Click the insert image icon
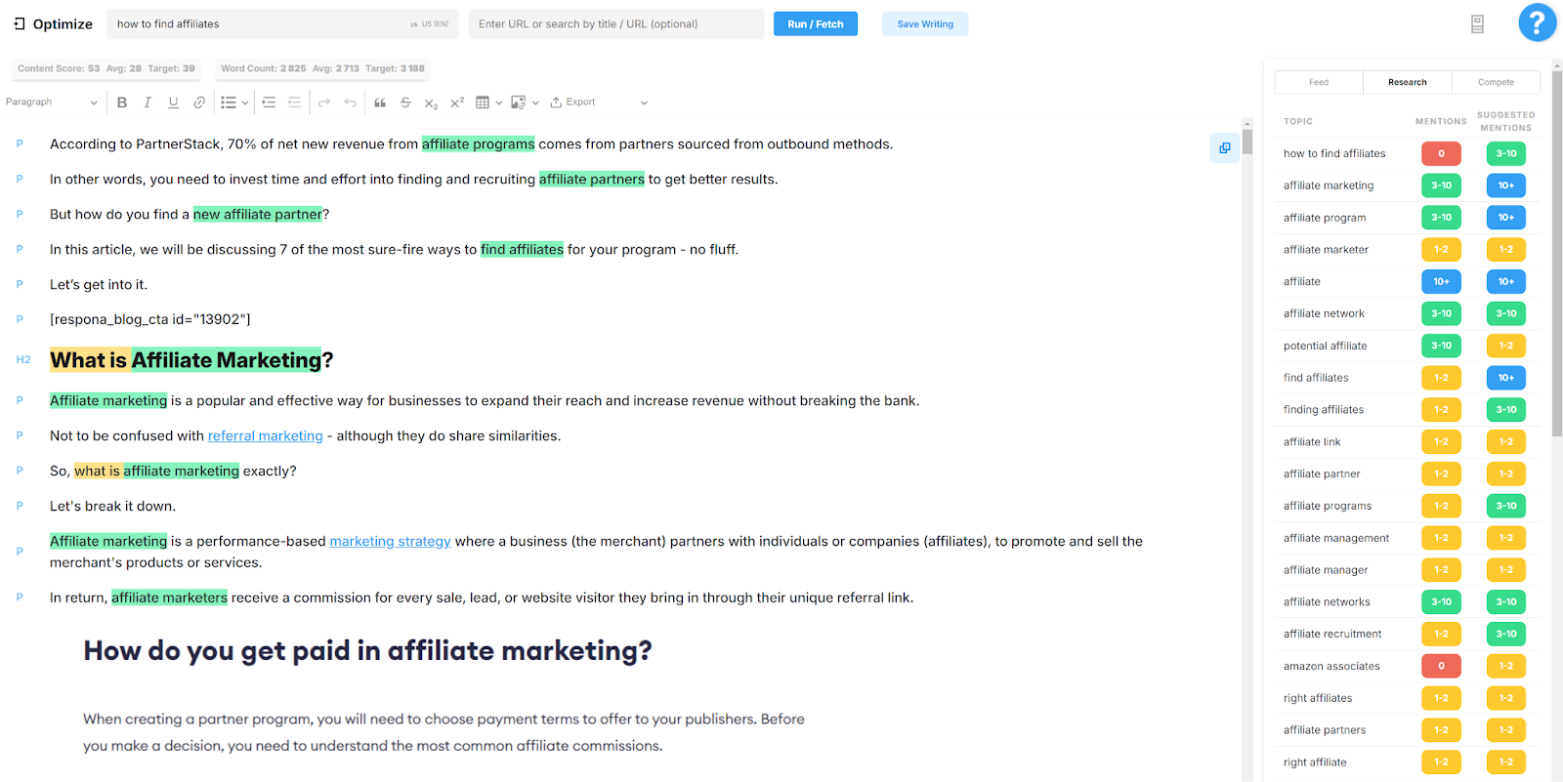This screenshot has height=782, width=1563. pos(518,103)
